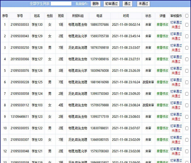191x163 pixels.
Task: Click the 所报科组 column header
Action: coord(78,16)
